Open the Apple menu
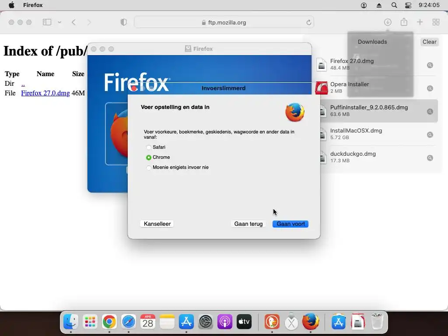Image resolution: width=448 pixels, height=336 pixels. (11, 5)
